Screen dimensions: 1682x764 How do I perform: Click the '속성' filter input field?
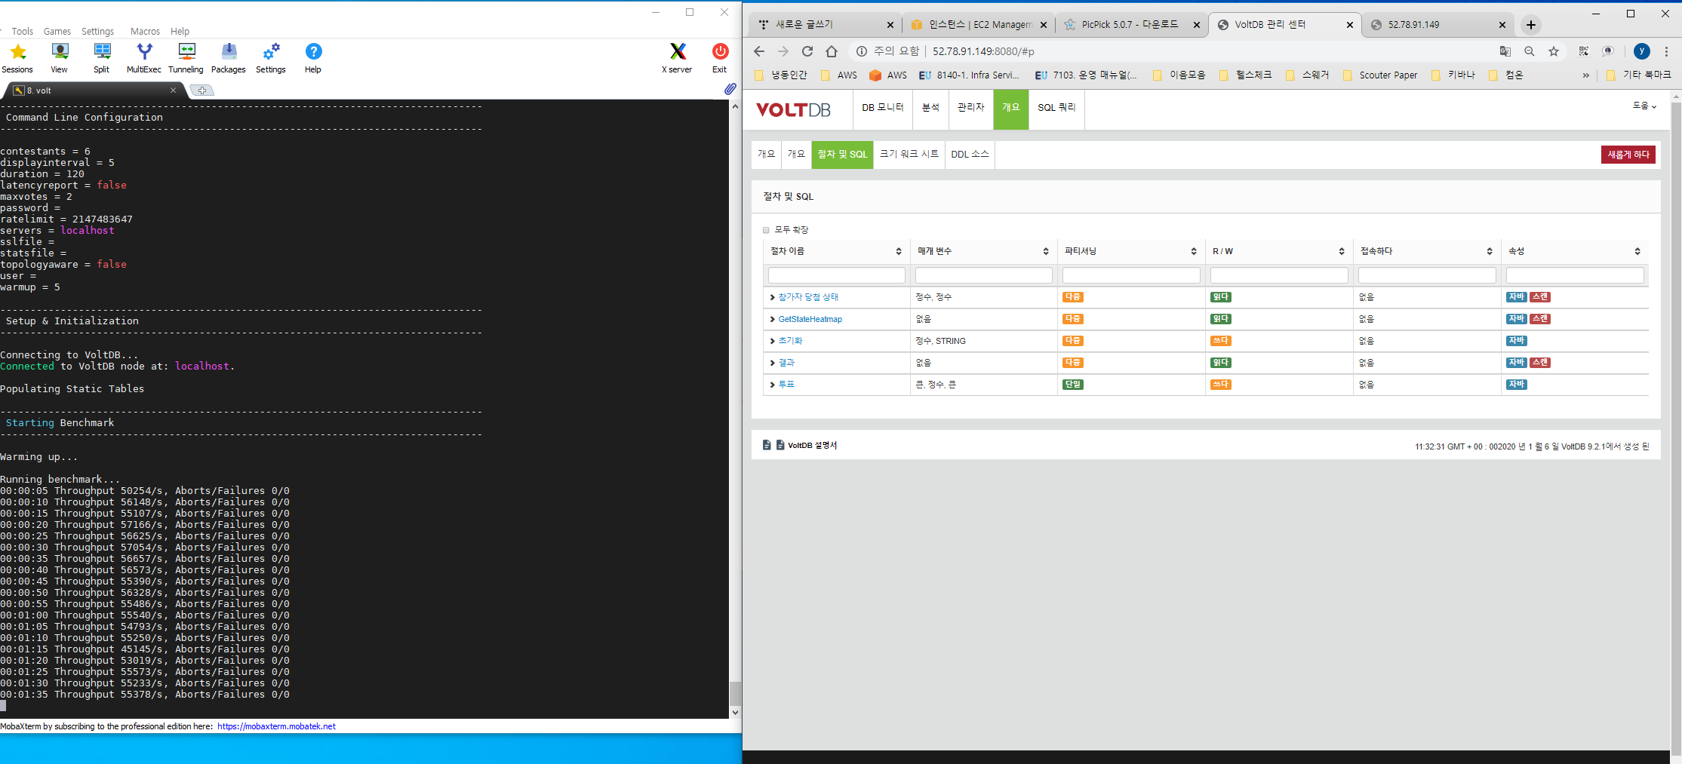pyautogui.click(x=1575, y=275)
